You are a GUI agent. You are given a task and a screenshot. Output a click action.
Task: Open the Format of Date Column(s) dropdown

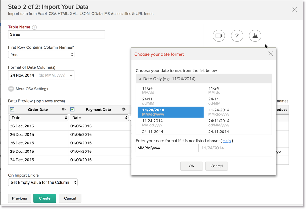[41, 75]
